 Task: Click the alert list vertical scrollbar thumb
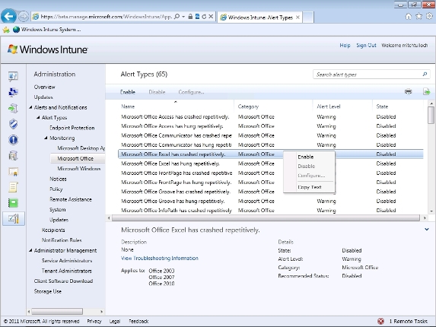point(431,115)
